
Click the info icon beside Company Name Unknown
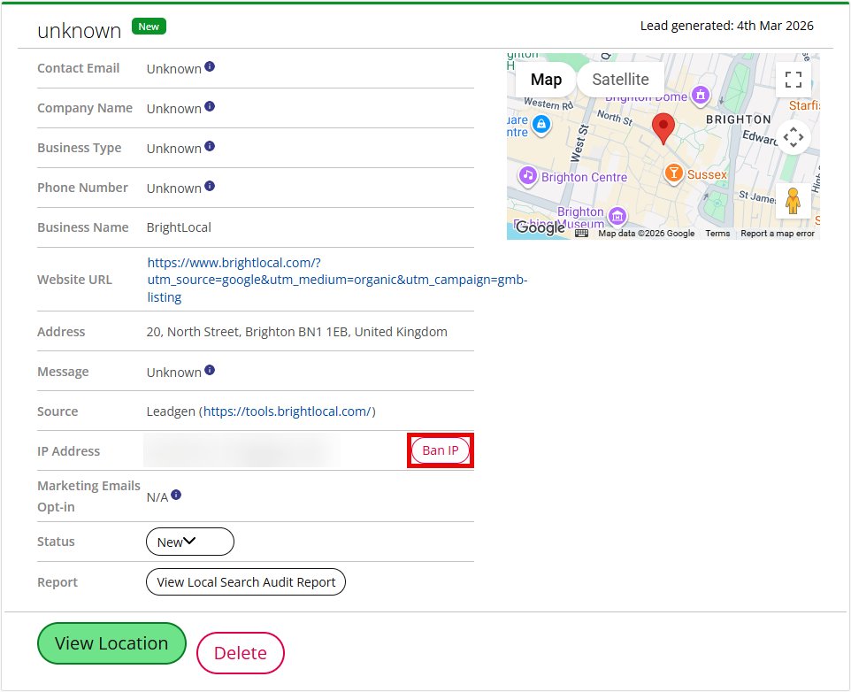210,106
